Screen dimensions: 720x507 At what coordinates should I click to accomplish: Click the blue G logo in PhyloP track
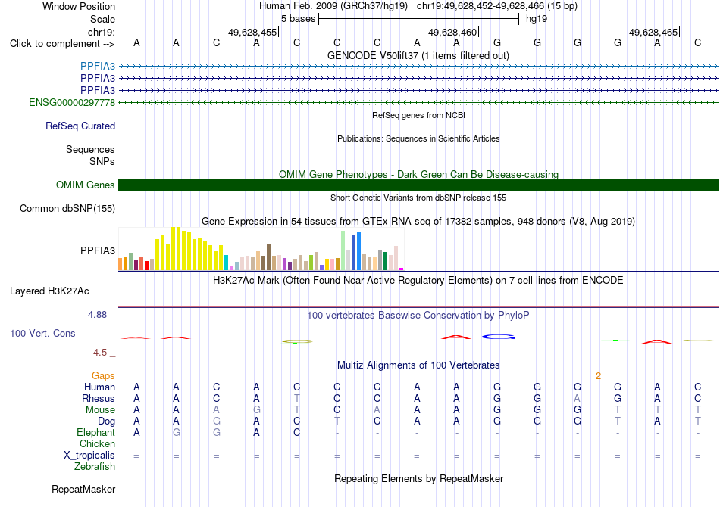pos(498,337)
